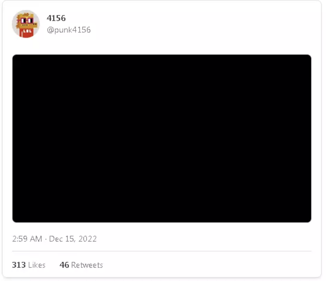This screenshot has width=326, height=281.
Task: Click the red LOL shirt in avatar
Action: [27, 33]
